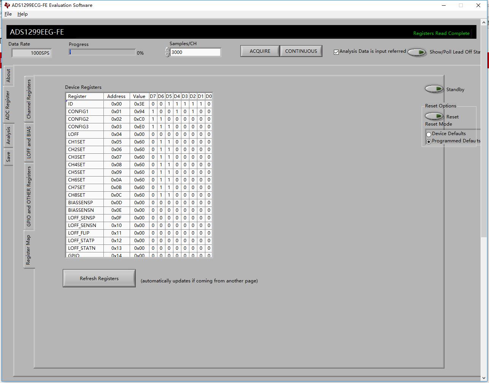Viewport: 489px width, 383px height.
Task: Toggle the Standby switch
Action: [x=434, y=89]
